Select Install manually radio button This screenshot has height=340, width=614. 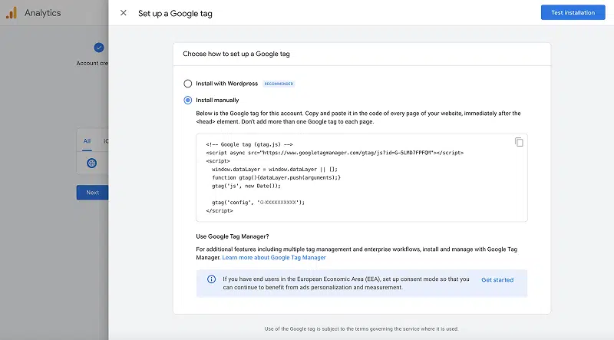point(188,100)
